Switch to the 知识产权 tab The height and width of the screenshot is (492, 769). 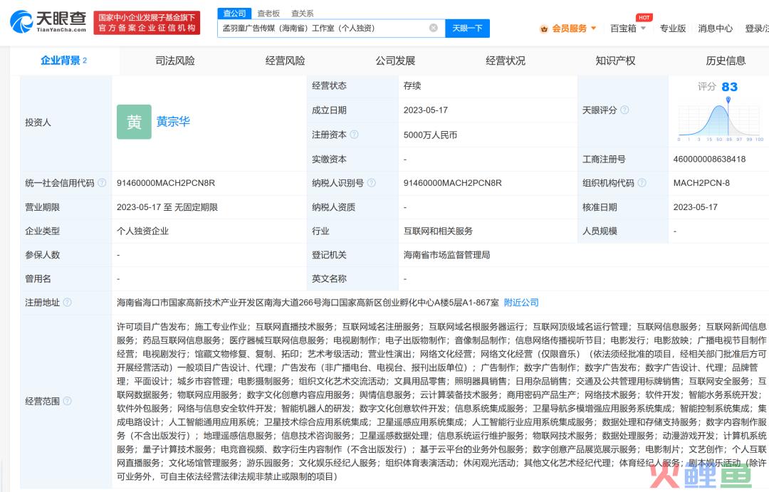pos(615,61)
